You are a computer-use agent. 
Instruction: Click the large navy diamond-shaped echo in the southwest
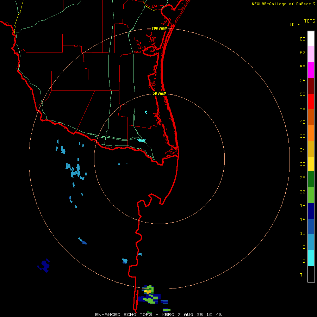(x=44, y=266)
